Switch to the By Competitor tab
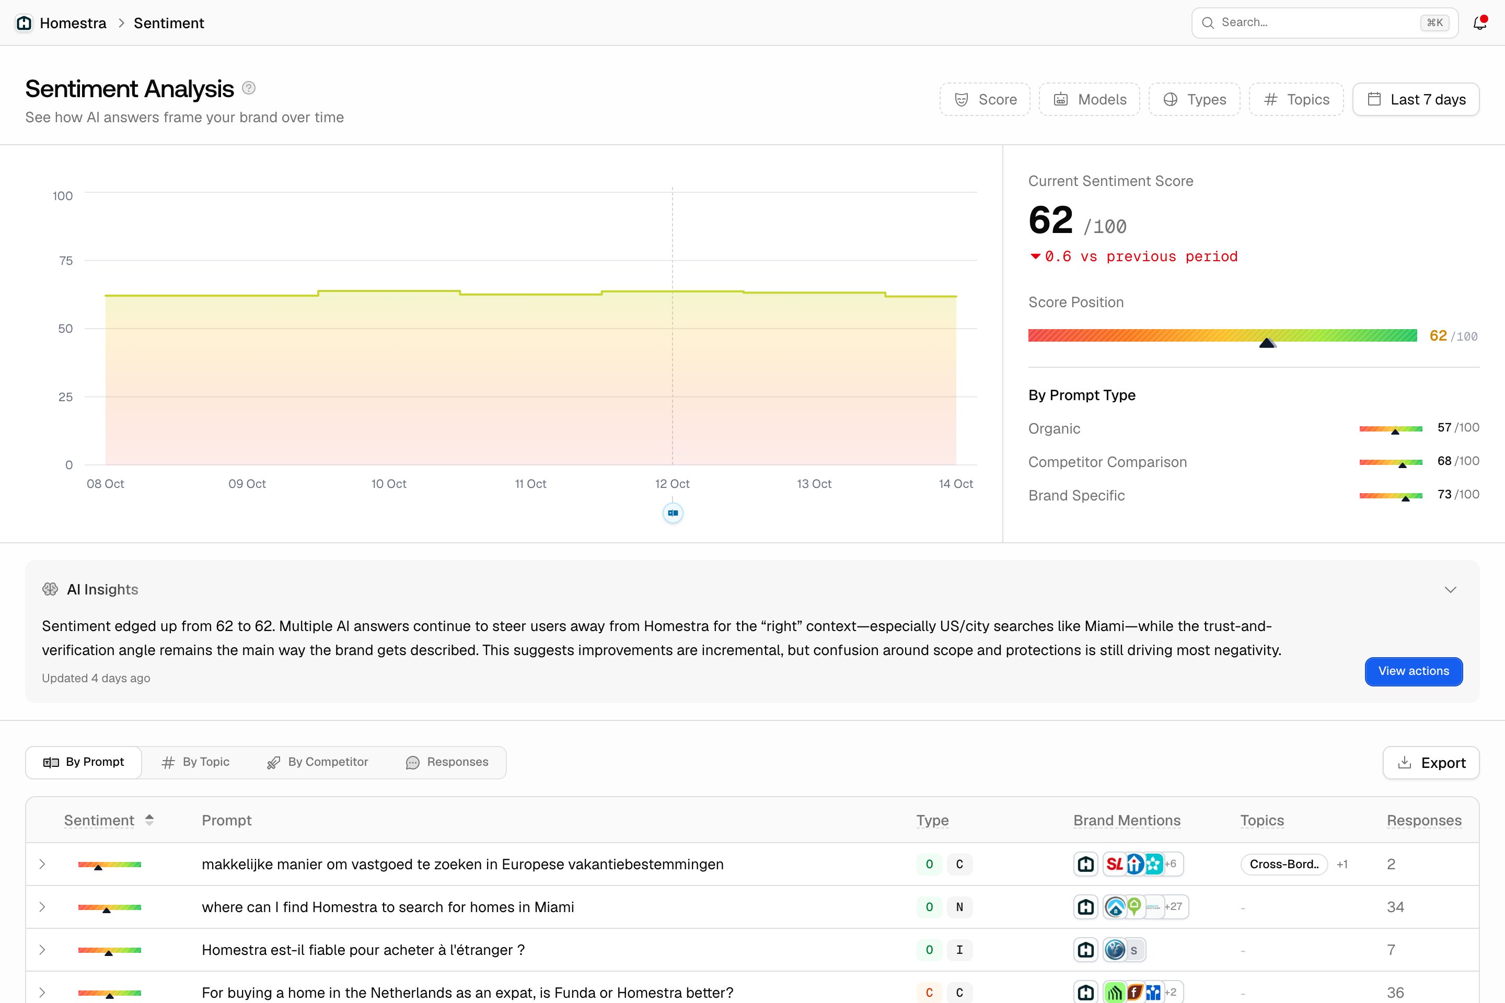The width and height of the screenshot is (1505, 1003). point(317,762)
